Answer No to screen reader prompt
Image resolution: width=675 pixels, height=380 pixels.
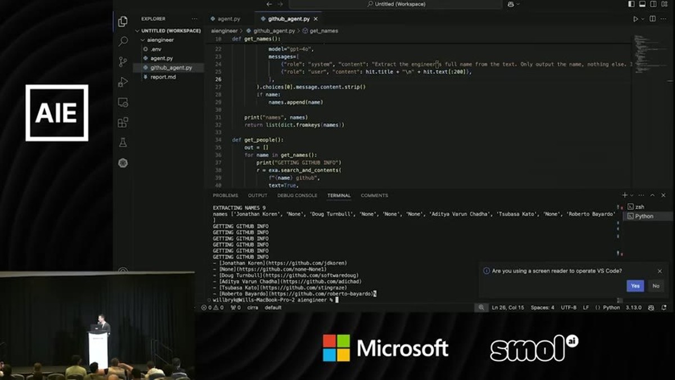tap(655, 286)
